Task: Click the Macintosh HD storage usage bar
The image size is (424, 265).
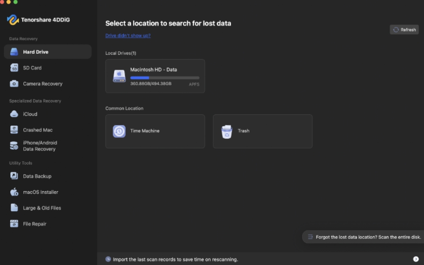Action: [x=165, y=78]
